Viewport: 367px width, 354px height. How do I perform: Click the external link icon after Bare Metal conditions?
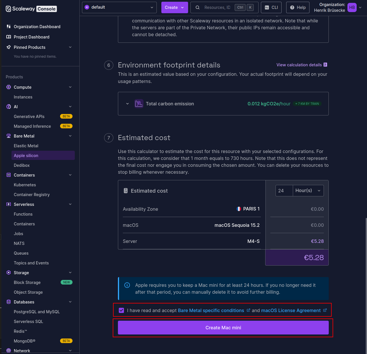249,310
